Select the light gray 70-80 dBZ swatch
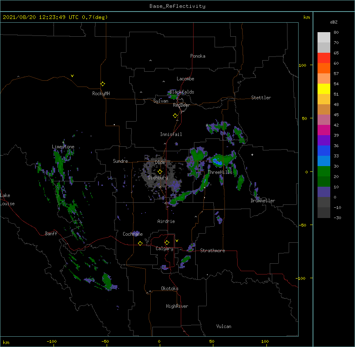The width and height of the screenshot is (355, 347). (324, 38)
